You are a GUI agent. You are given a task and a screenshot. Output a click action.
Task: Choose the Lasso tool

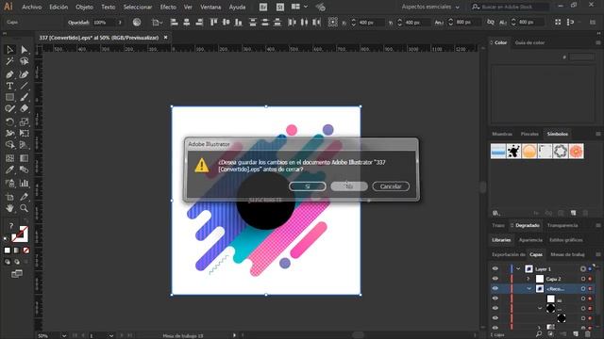[24, 61]
